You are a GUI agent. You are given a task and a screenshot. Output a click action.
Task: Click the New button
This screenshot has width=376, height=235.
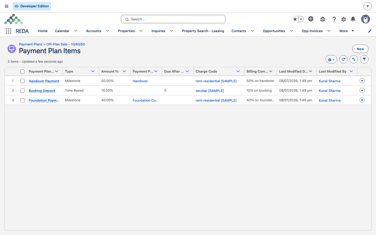point(360,49)
